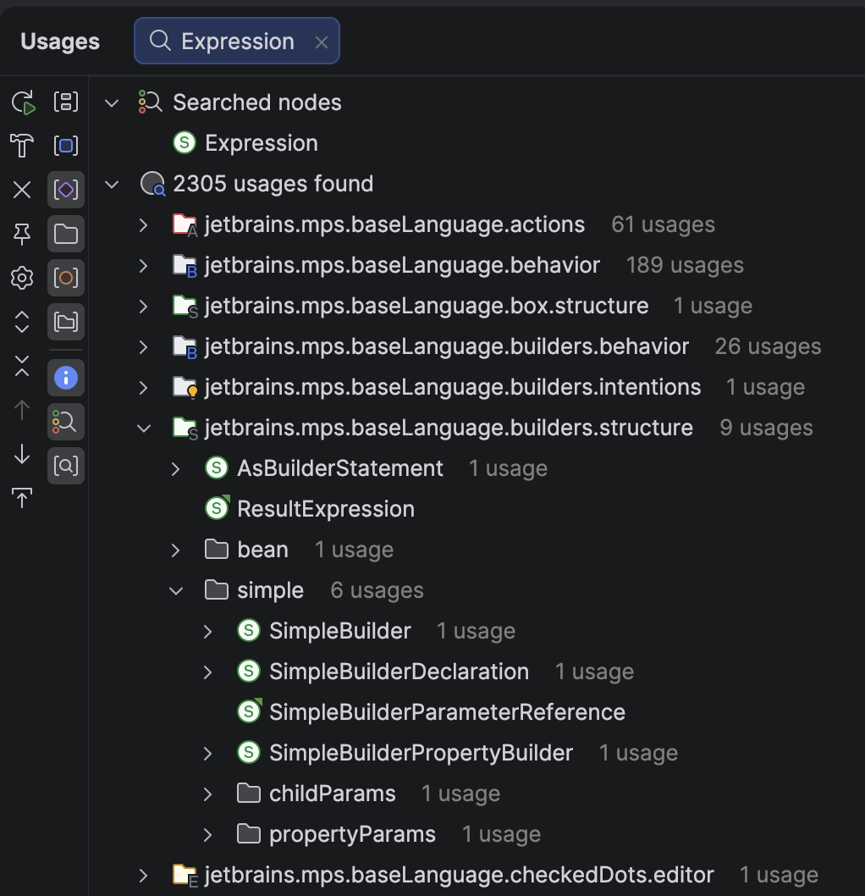Click the Searched nodes icon
The height and width of the screenshot is (896, 865).
[x=151, y=102]
